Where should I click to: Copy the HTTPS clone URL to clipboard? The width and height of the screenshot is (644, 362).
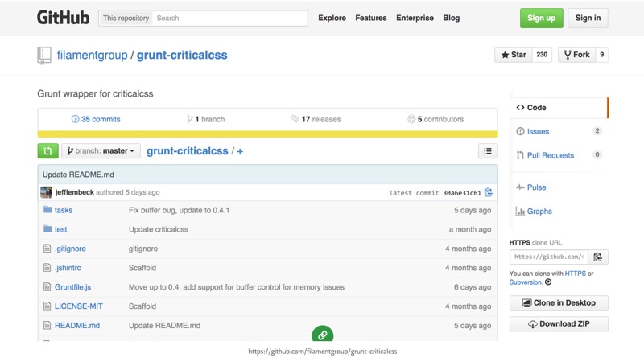(597, 257)
